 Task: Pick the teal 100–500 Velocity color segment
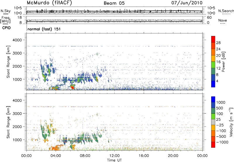click(213, 111)
